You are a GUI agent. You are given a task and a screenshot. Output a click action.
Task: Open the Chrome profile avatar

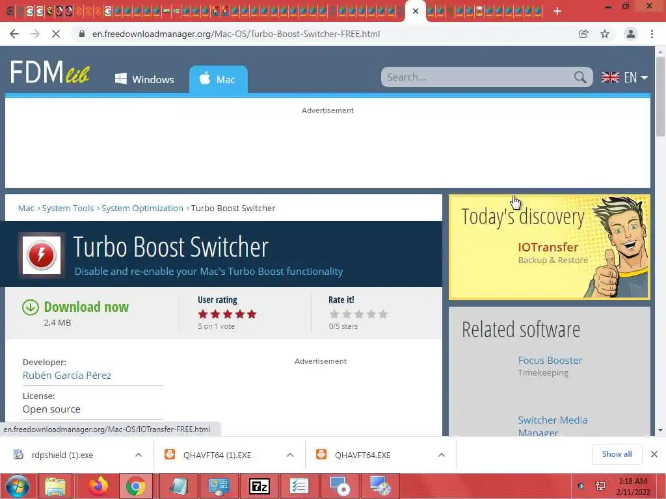click(631, 34)
